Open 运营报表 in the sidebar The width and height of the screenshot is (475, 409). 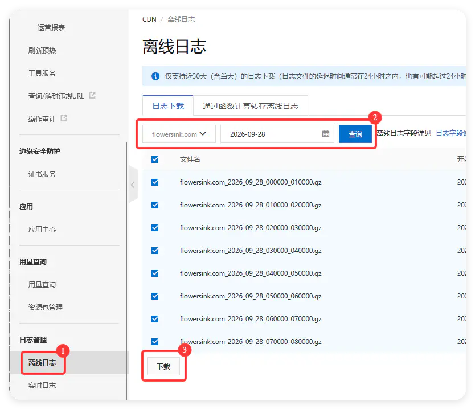[x=51, y=27]
